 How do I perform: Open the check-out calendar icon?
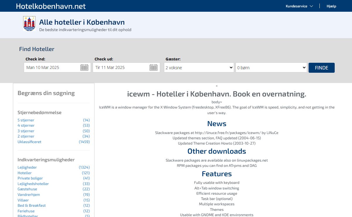153,67
